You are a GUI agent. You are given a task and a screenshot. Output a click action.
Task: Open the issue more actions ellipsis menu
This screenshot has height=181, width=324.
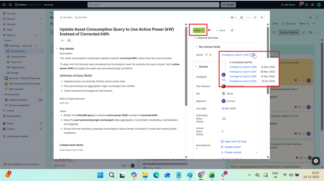(x=248, y=17)
